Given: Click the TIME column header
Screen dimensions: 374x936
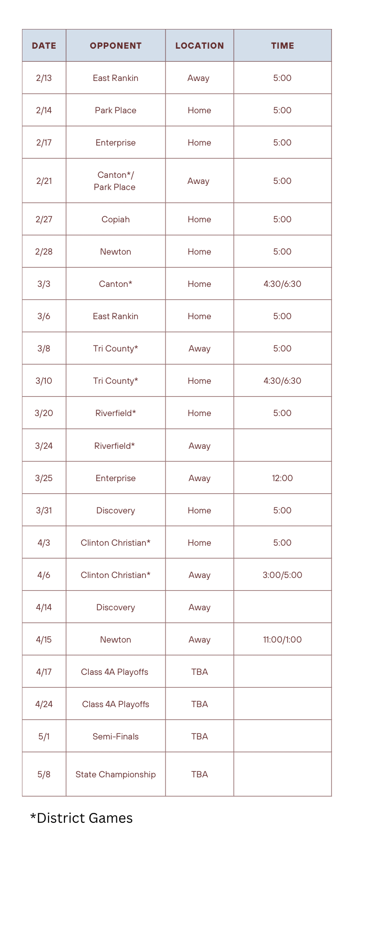Looking at the screenshot, I should click(x=282, y=45).
